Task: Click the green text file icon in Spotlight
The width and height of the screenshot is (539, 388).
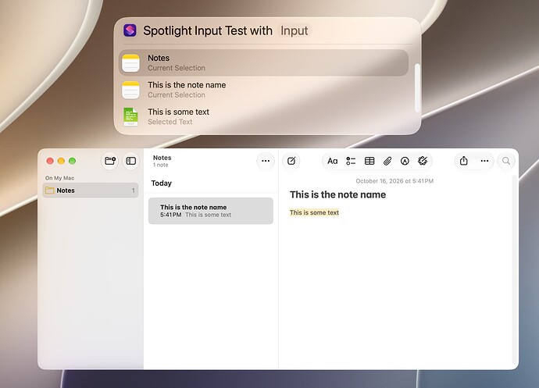Action: (x=130, y=117)
